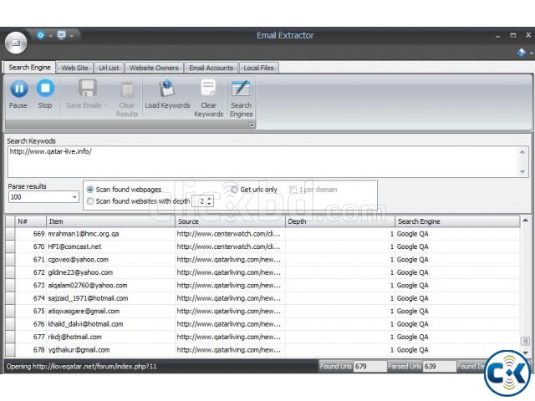Stop the running search
The height and width of the screenshot is (401, 535).
pos(45,89)
